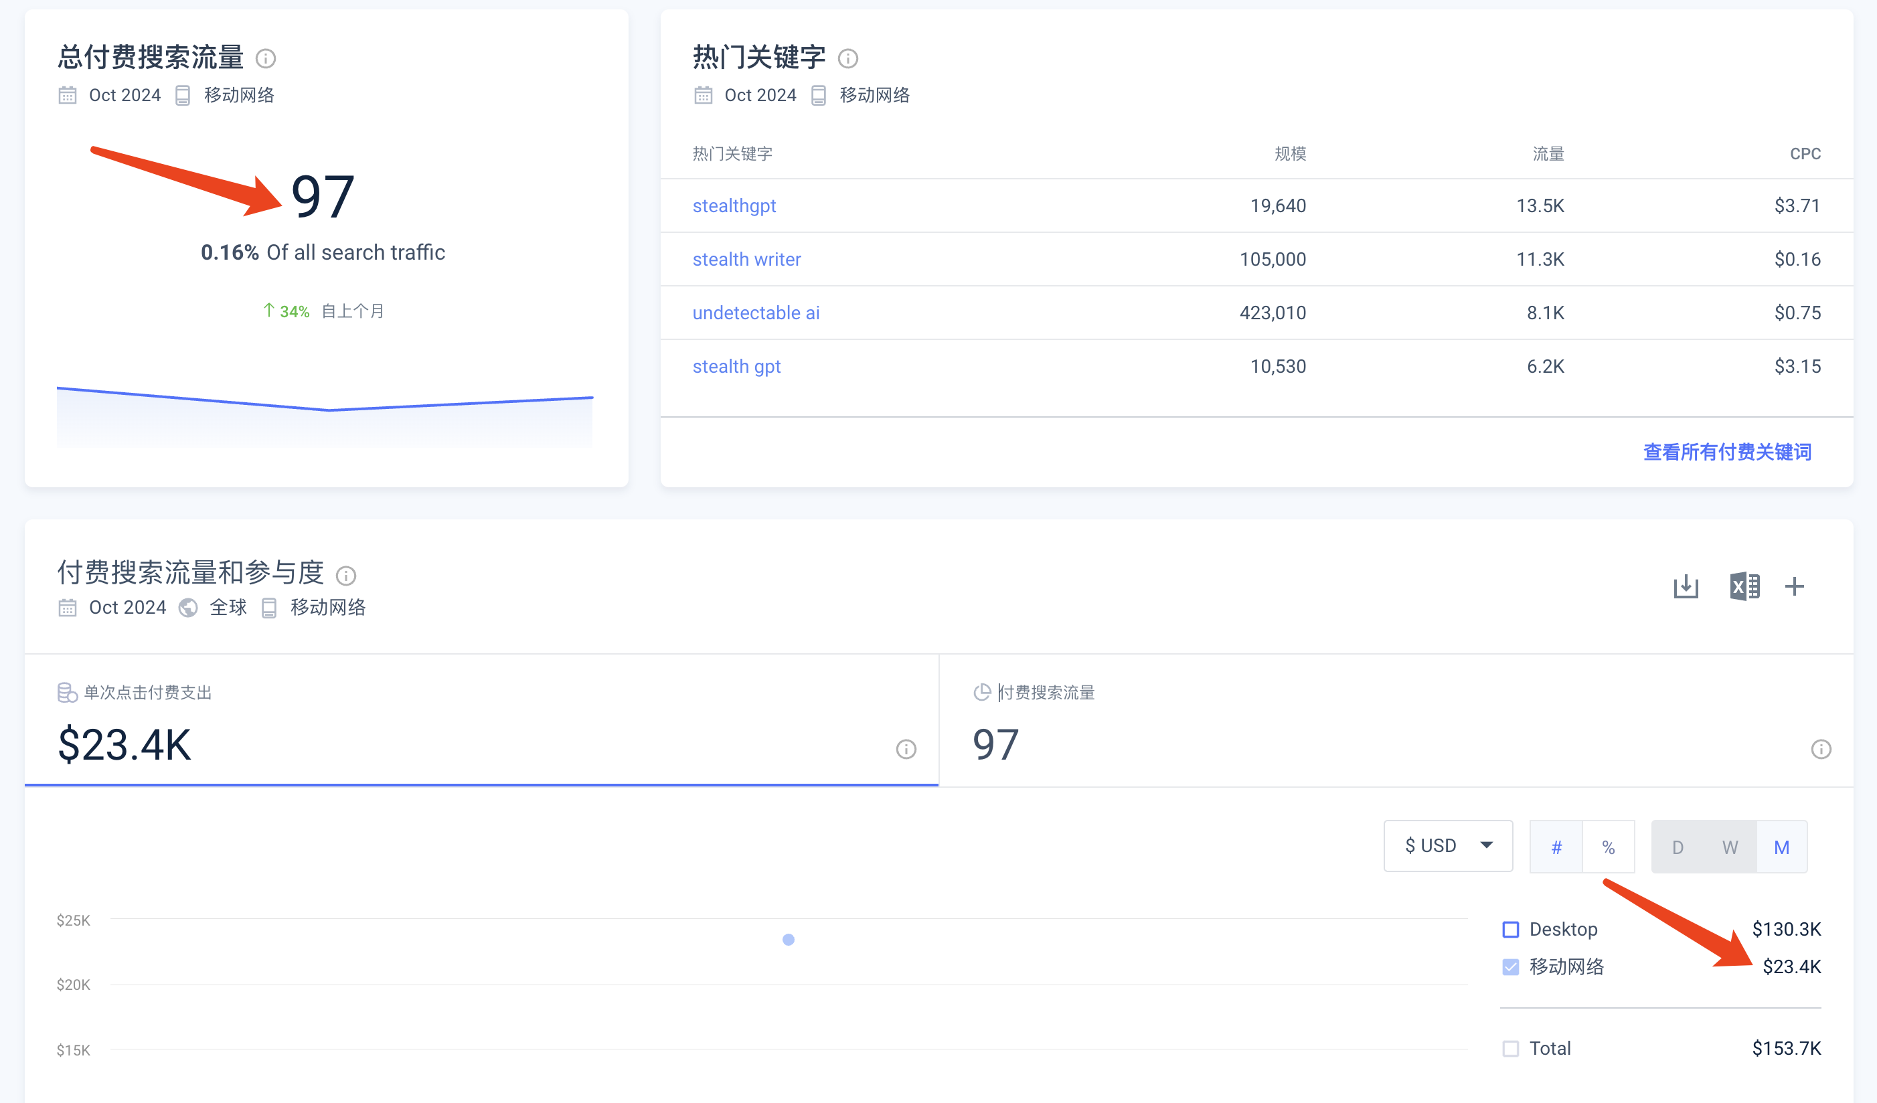The image size is (1877, 1103).
Task: Download chart as image icon
Action: click(x=1686, y=587)
